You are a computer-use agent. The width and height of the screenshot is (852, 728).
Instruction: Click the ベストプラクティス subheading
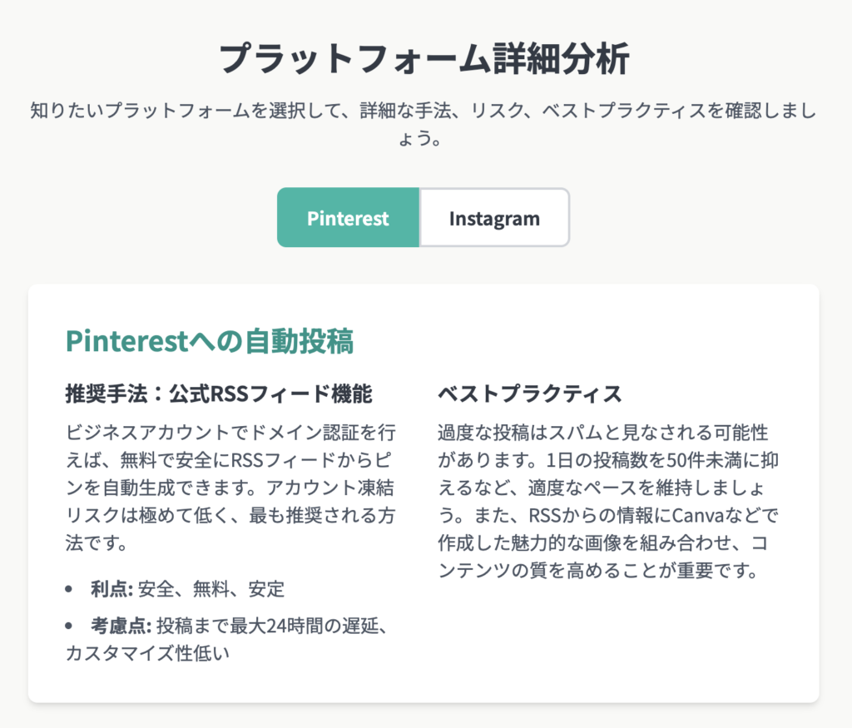(530, 394)
